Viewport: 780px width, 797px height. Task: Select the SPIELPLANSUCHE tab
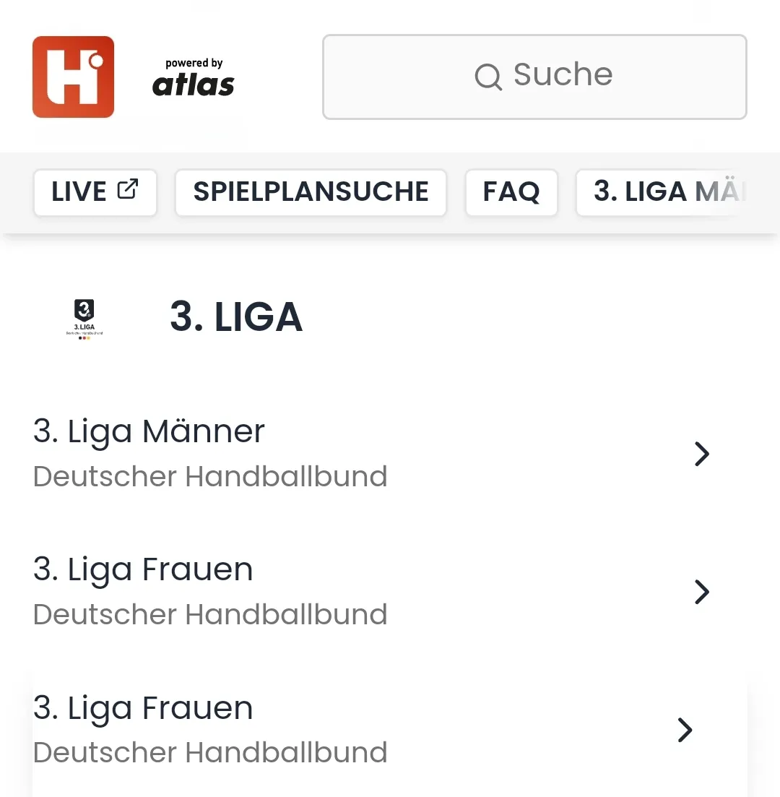point(311,192)
